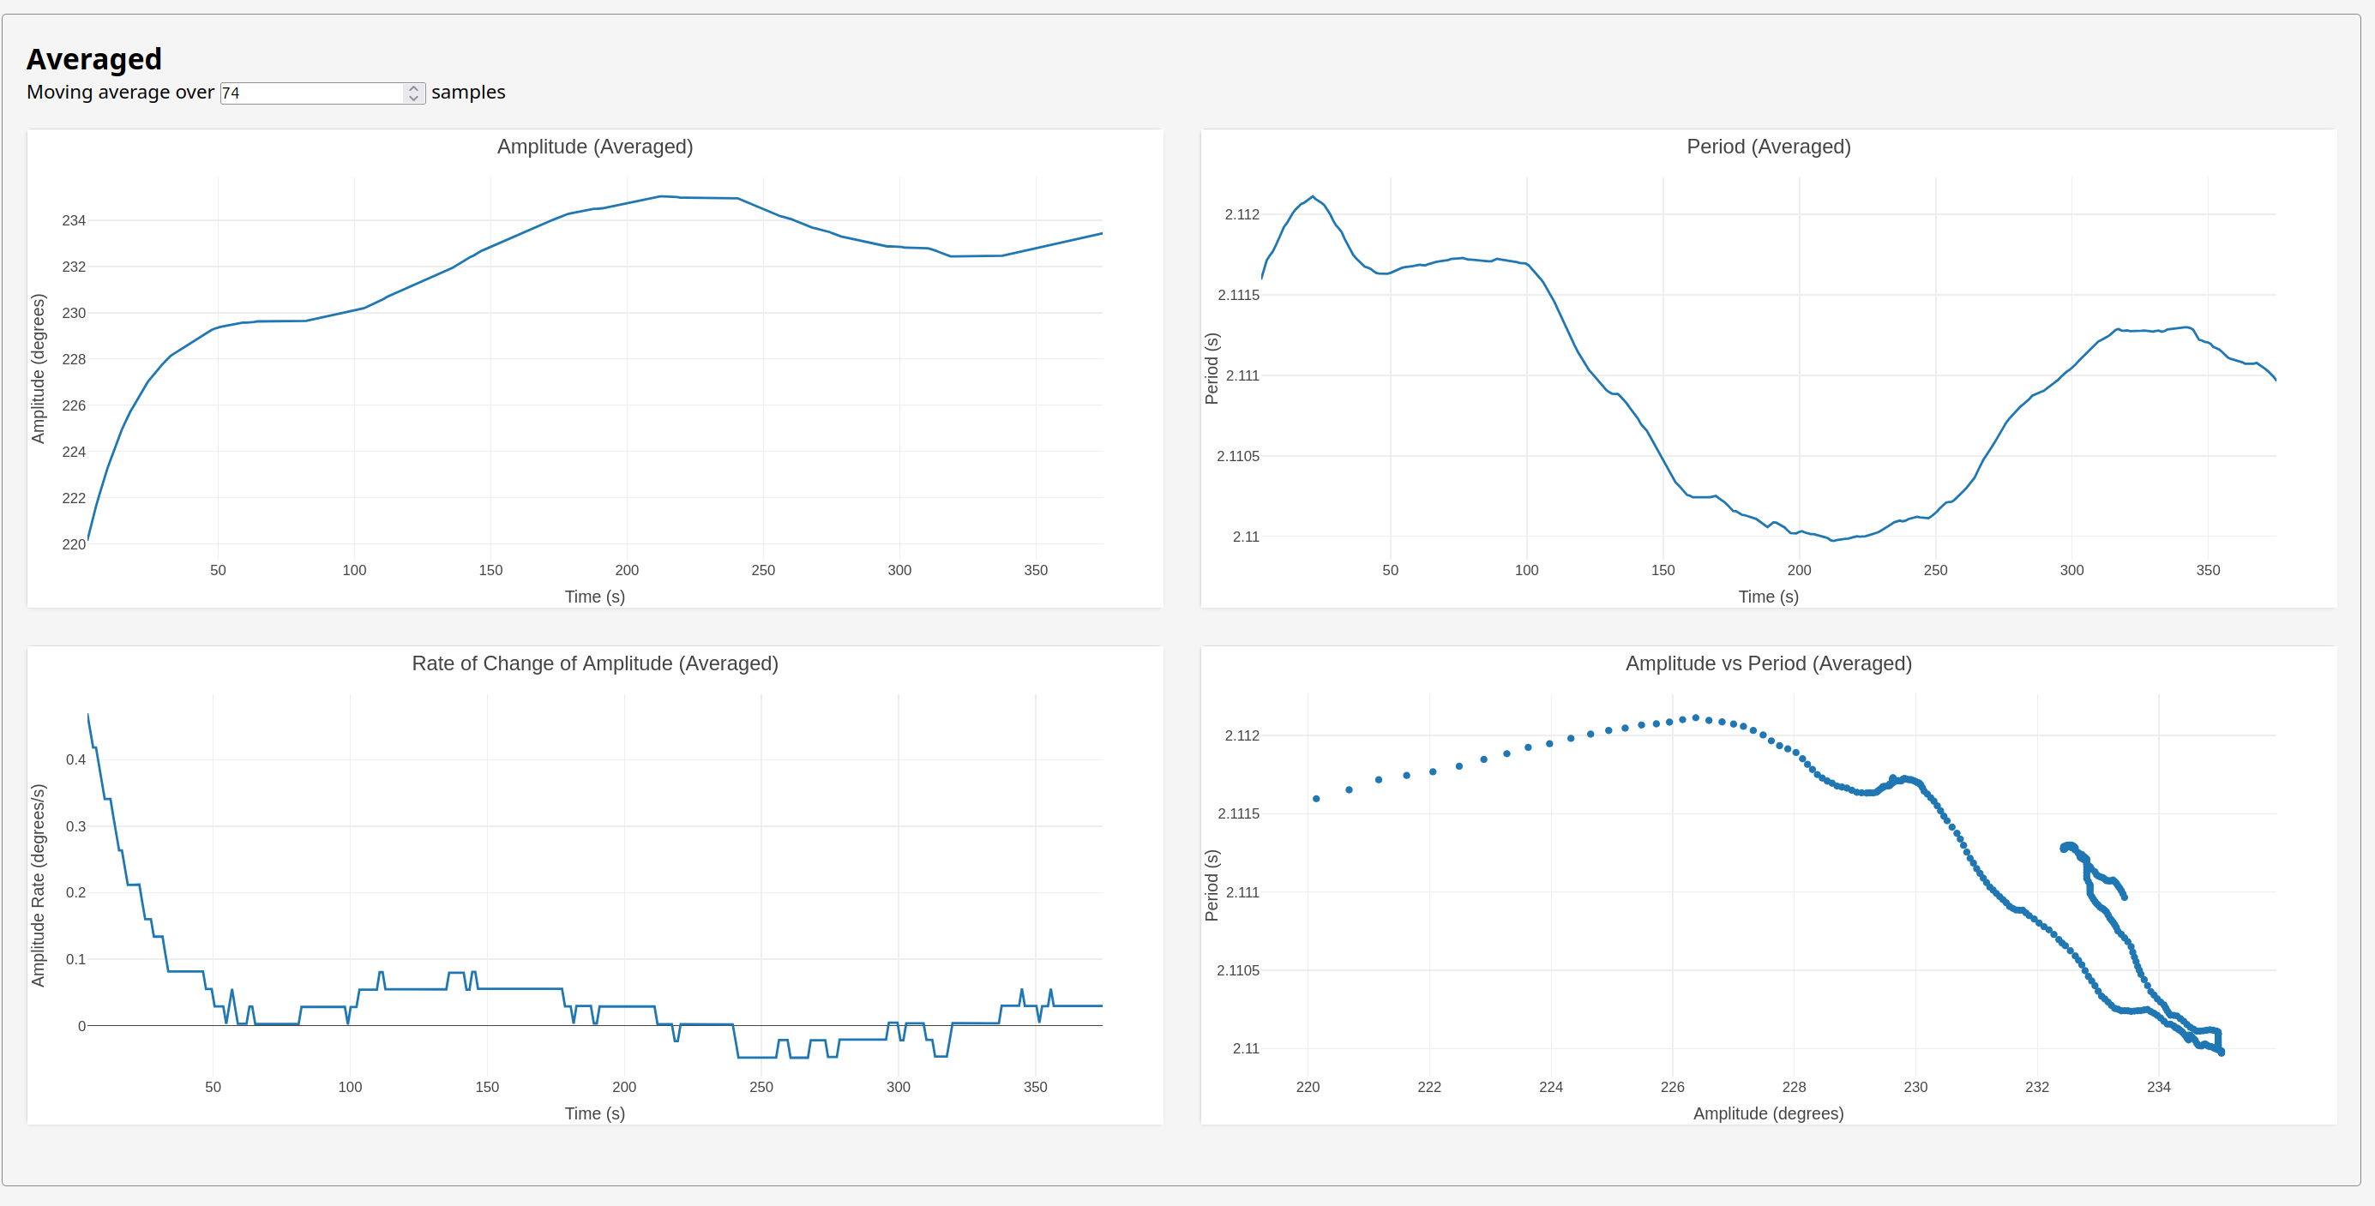This screenshot has height=1206, width=2375.
Task: Click 'Time (s)' label under Rate of Change chart
Action: click(x=595, y=1113)
